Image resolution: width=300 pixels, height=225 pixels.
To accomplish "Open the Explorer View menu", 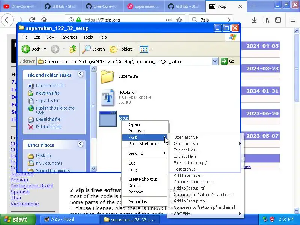I will click(x=50, y=37).
